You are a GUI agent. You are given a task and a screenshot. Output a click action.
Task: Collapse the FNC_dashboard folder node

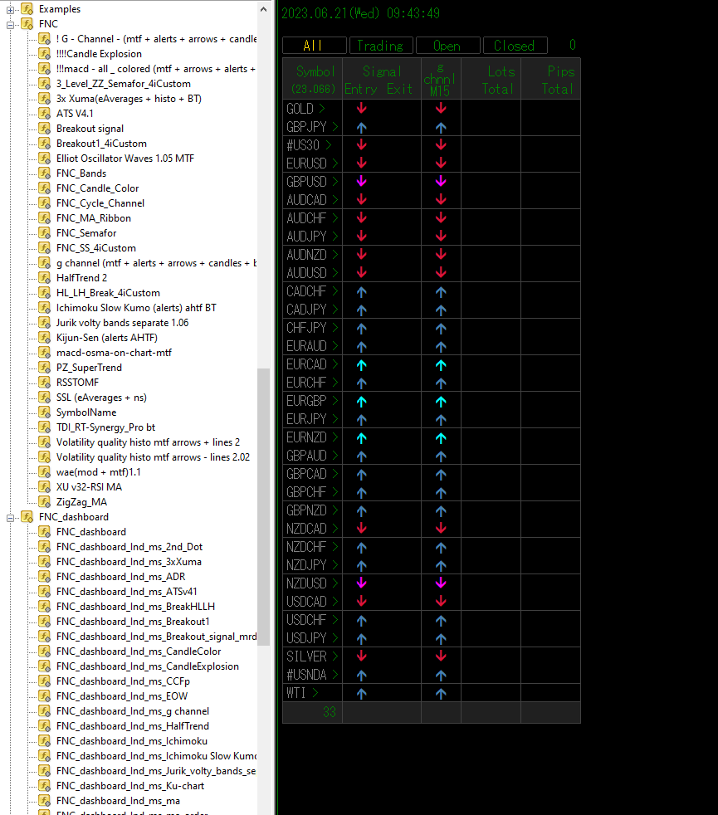(11, 517)
